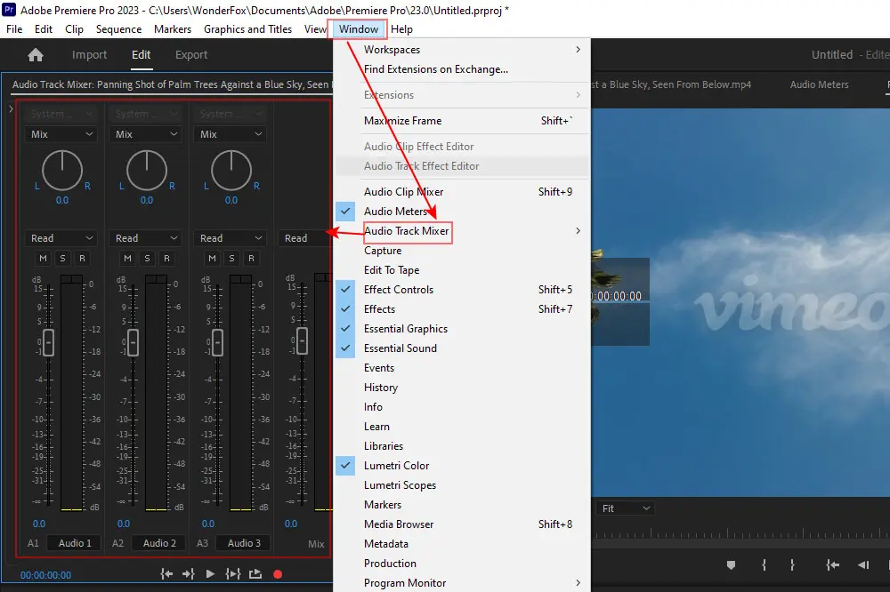Open the Sequence menu

coord(118,29)
